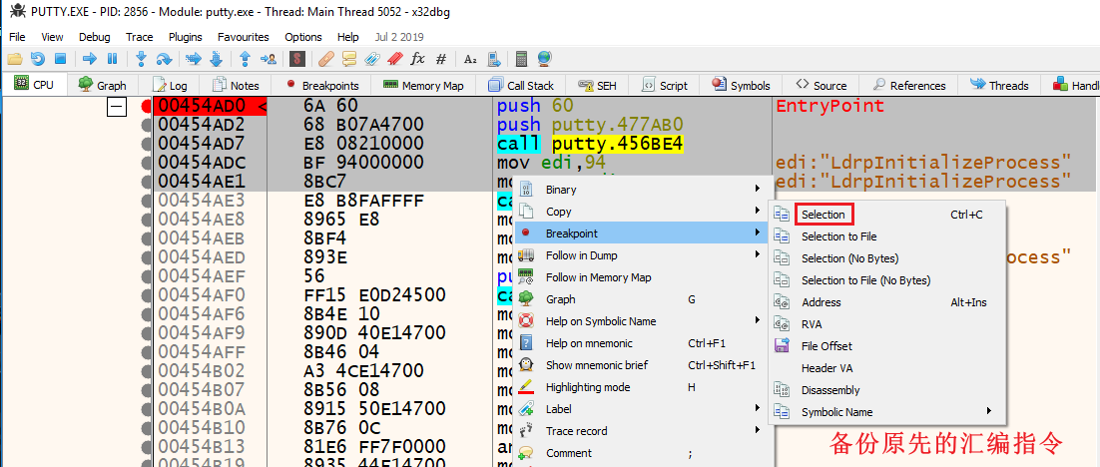
Task: Choose Disassembly in Copy submenu
Action: [x=886, y=390]
